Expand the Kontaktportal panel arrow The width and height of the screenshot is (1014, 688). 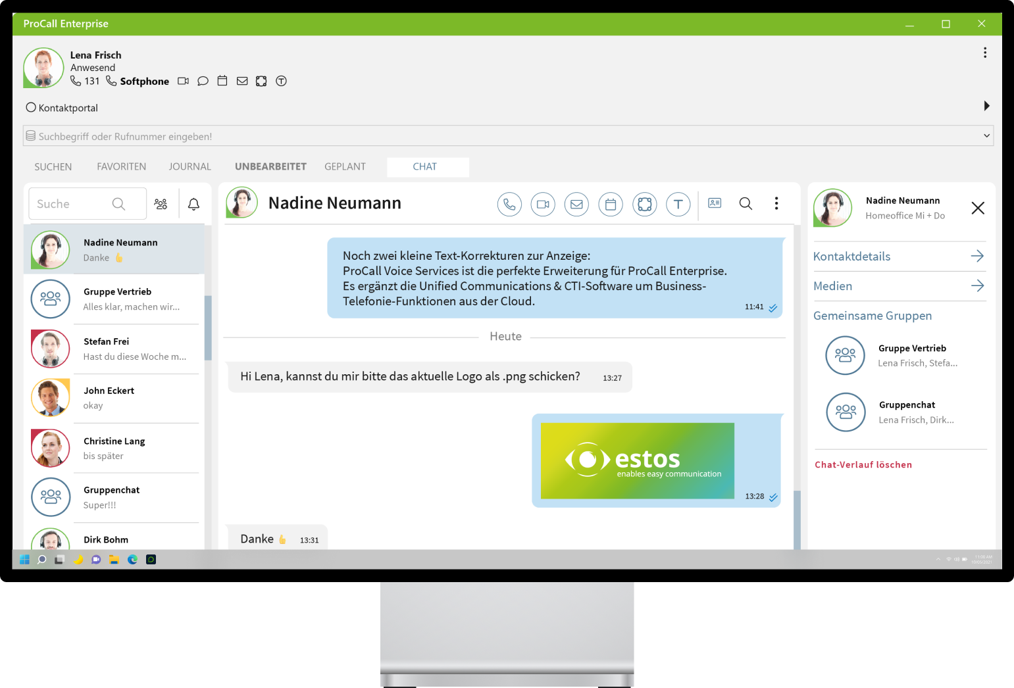click(986, 106)
